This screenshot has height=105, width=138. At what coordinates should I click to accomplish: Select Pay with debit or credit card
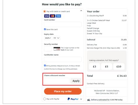[x=45, y=11]
